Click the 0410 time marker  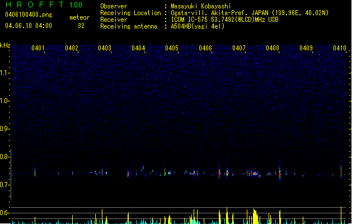(340, 48)
